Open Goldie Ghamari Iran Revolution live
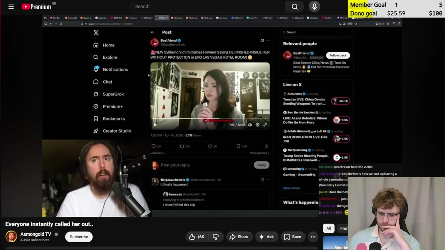Viewport: 445px width, 250px height. click(x=316, y=137)
